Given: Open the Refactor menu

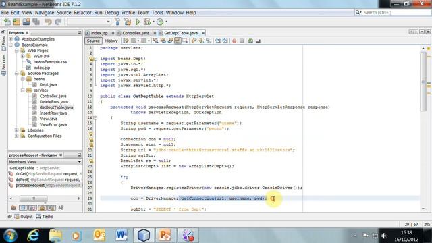Looking at the screenshot, I should pyautogui.click(x=82, y=12).
